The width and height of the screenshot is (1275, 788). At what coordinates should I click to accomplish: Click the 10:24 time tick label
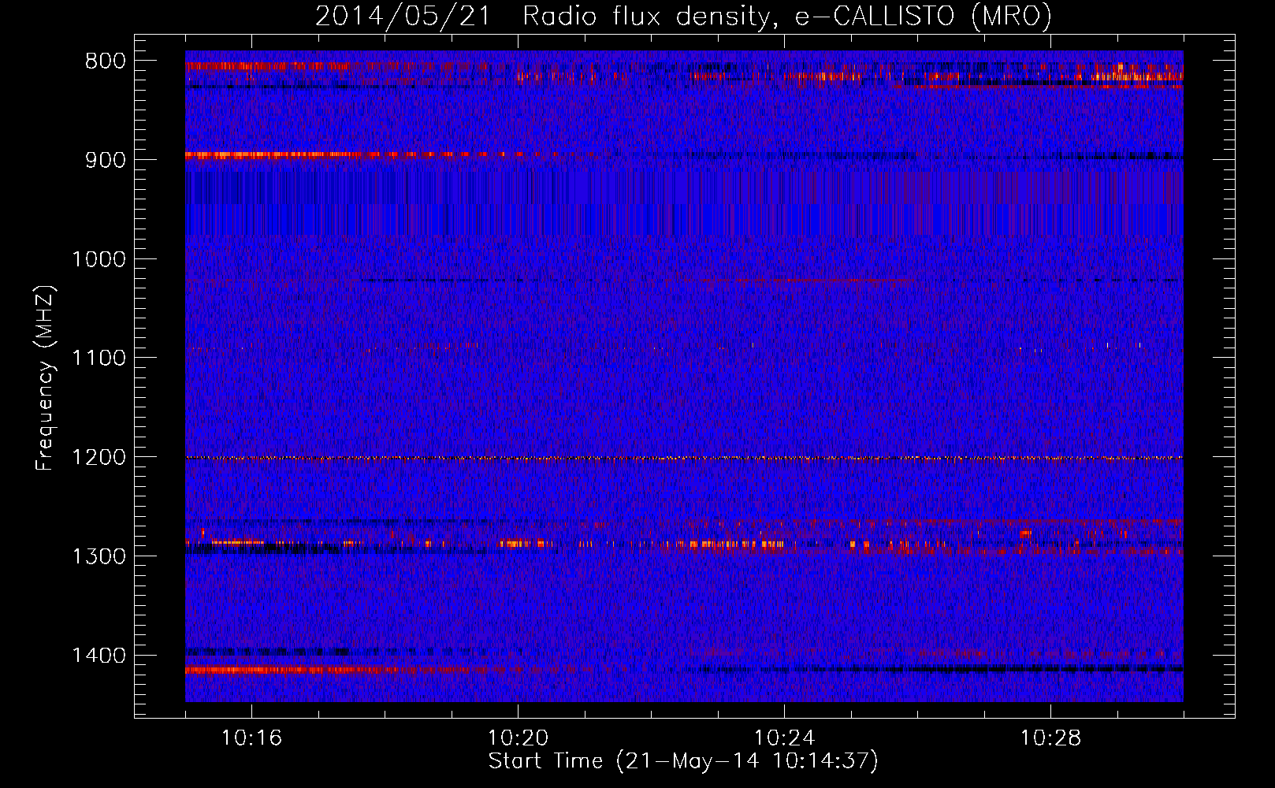(784, 738)
